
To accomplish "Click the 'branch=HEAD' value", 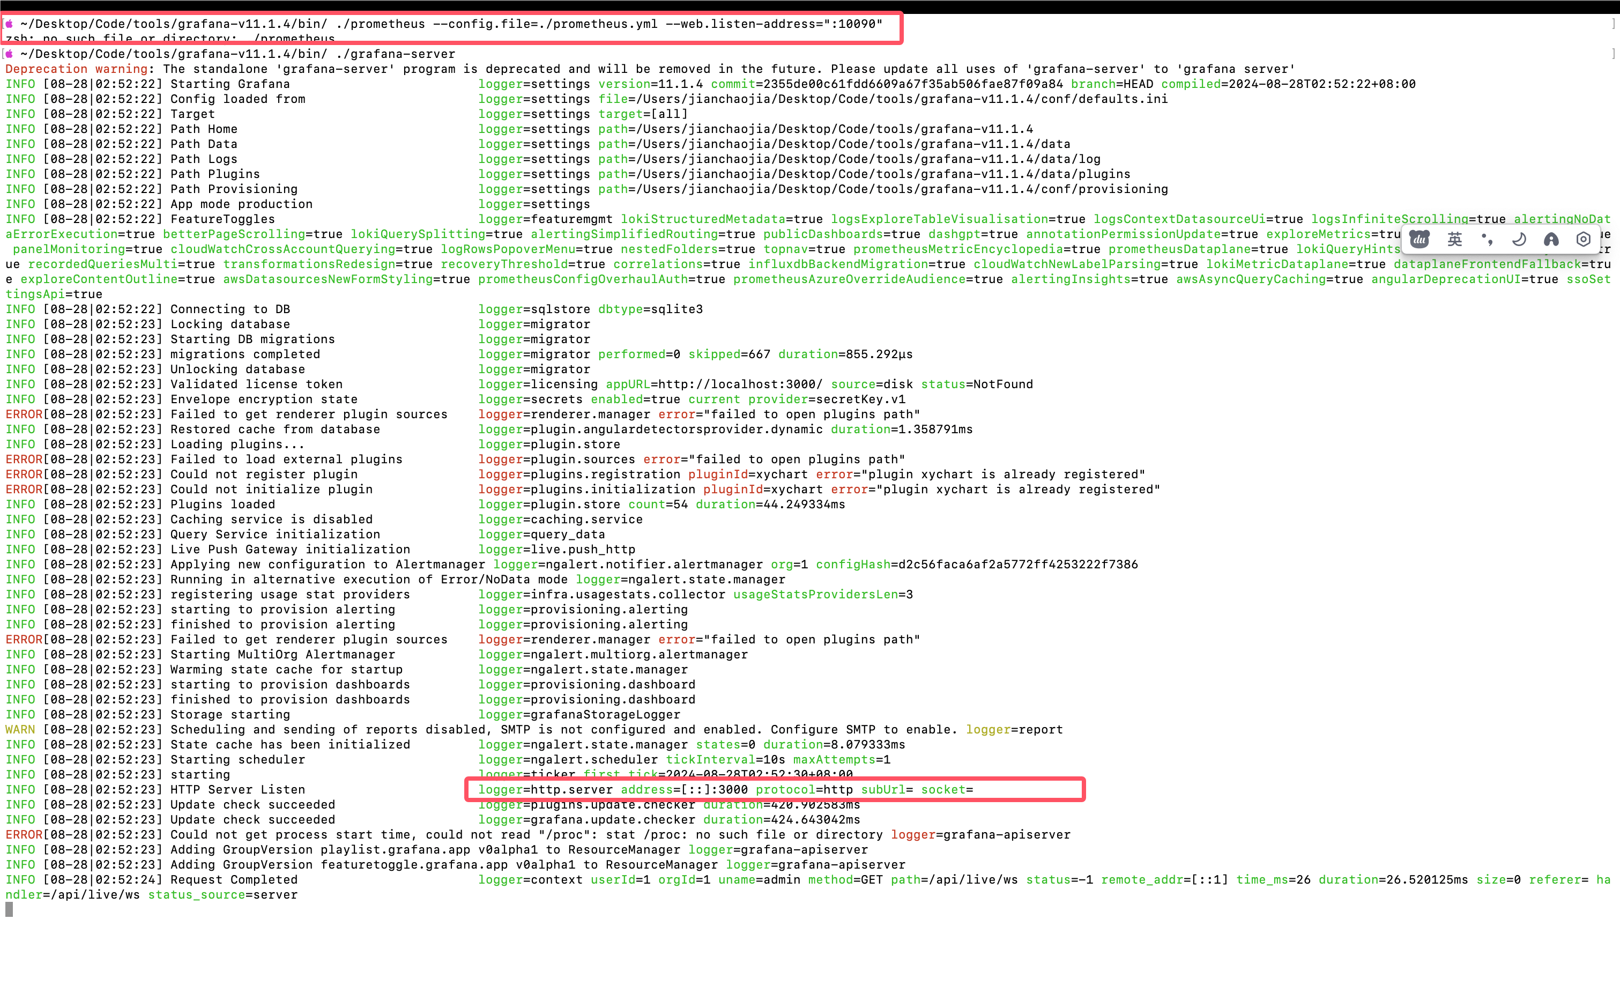I will [1112, 84].
